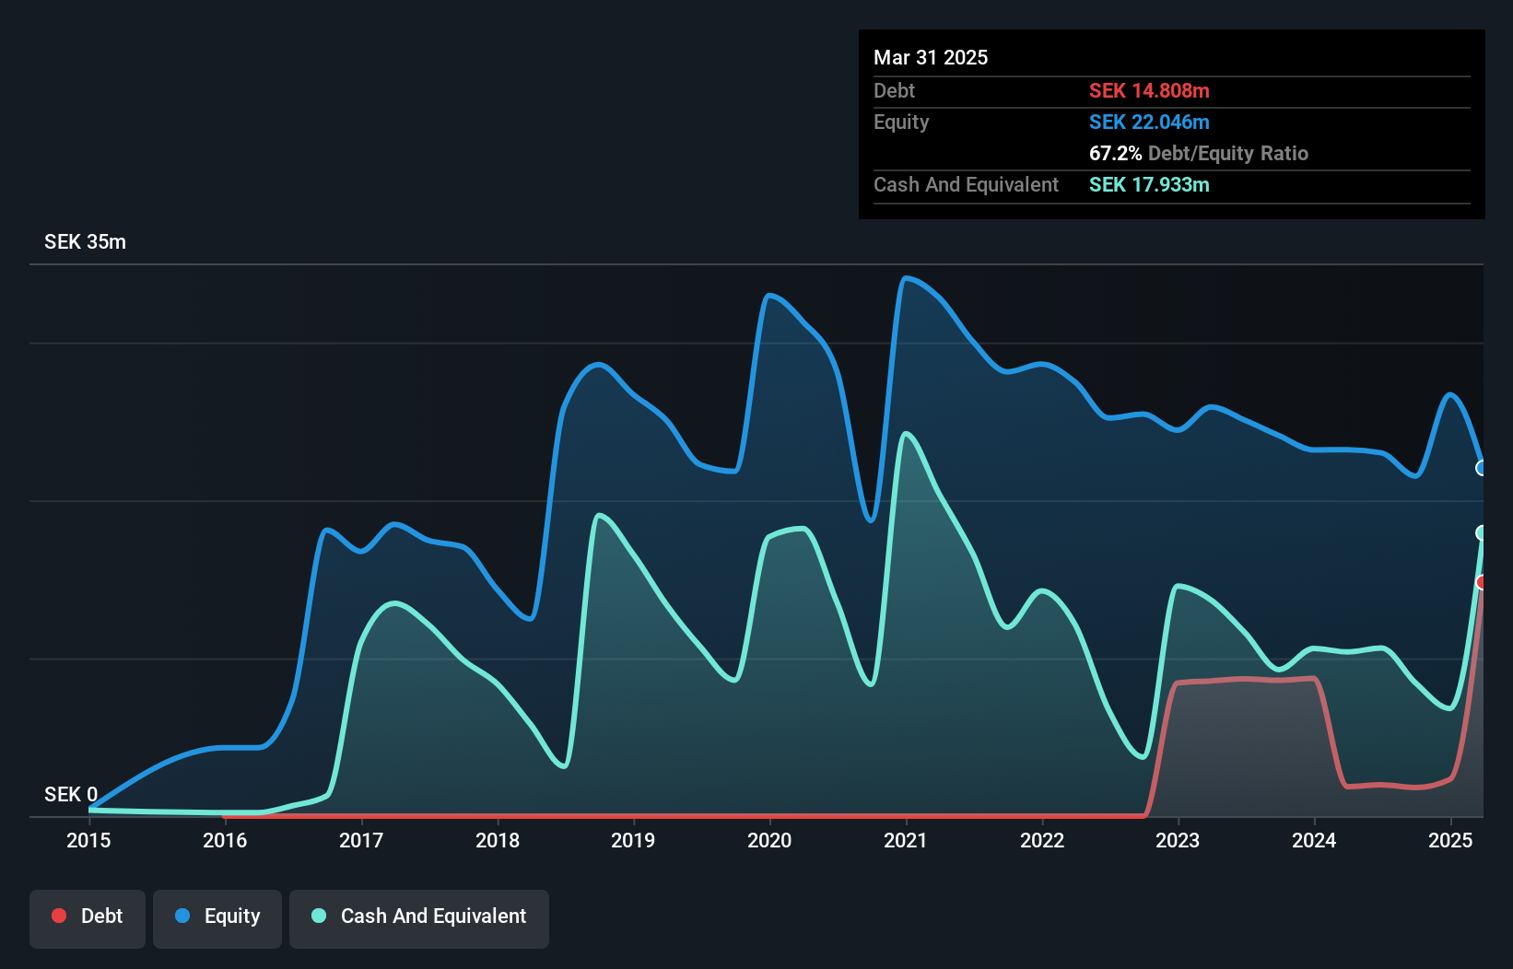Click the SEK 22.046m equity value
This screenshot has height=969, width=1513.
pyautogui.click(x=1149, y=122)
